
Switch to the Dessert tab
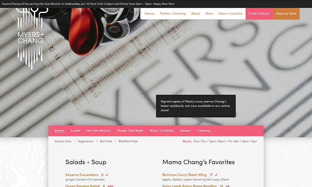coord(185,131)
